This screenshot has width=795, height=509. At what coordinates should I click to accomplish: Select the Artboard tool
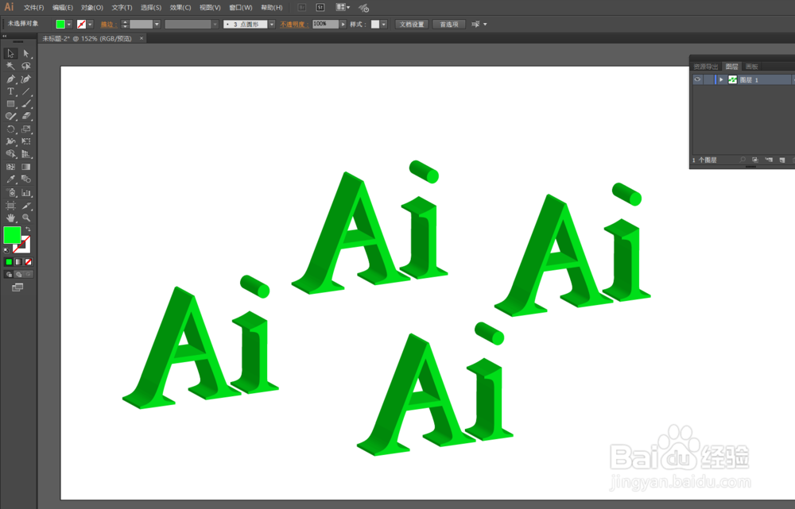pos(10,206)
